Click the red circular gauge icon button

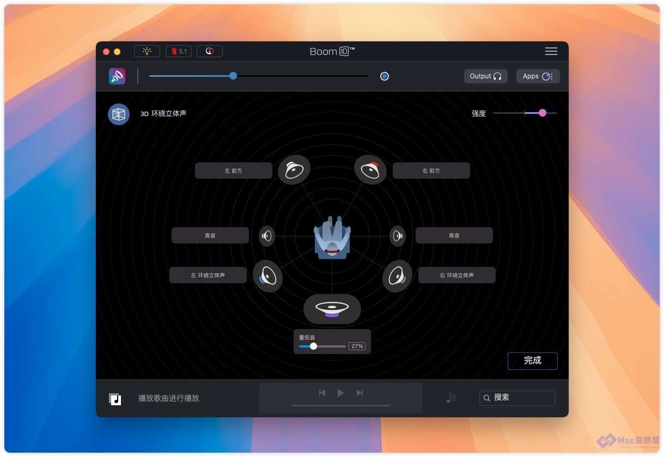coord(210,51)
